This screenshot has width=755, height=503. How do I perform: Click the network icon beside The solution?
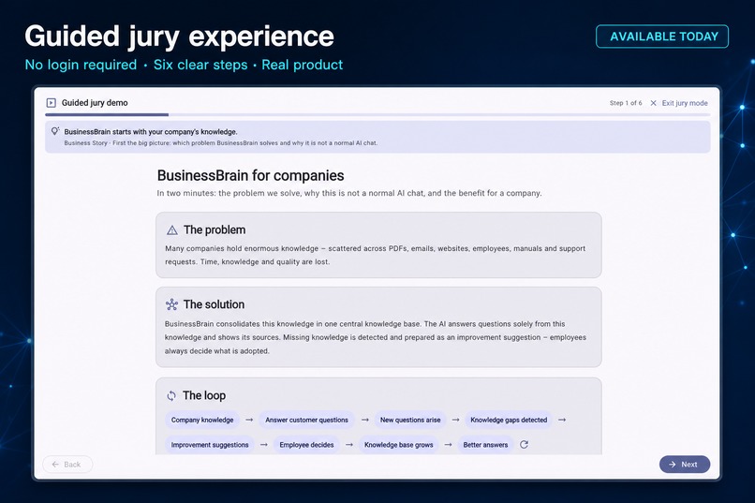tap(171, 304)
